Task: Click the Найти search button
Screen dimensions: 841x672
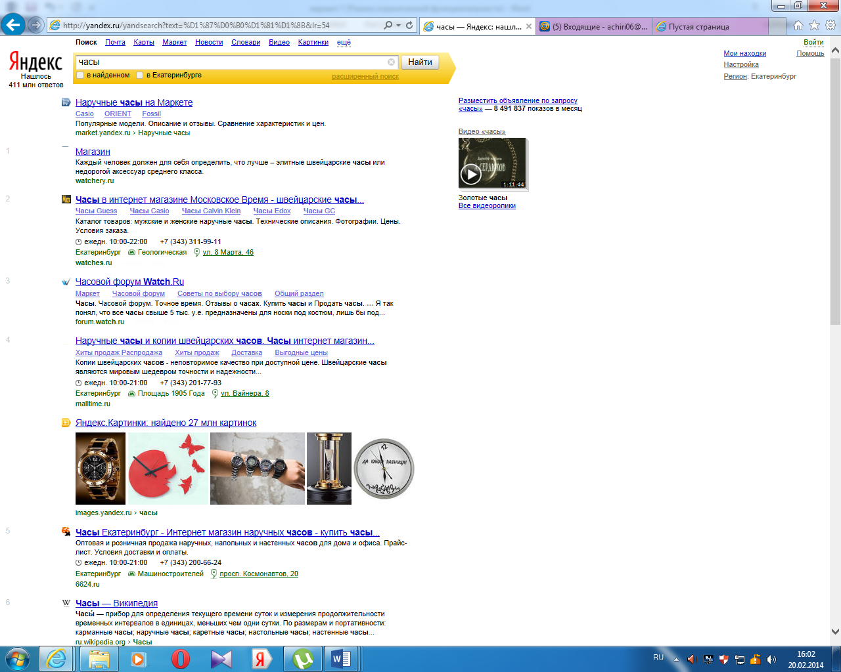Action: pos(420,62)
